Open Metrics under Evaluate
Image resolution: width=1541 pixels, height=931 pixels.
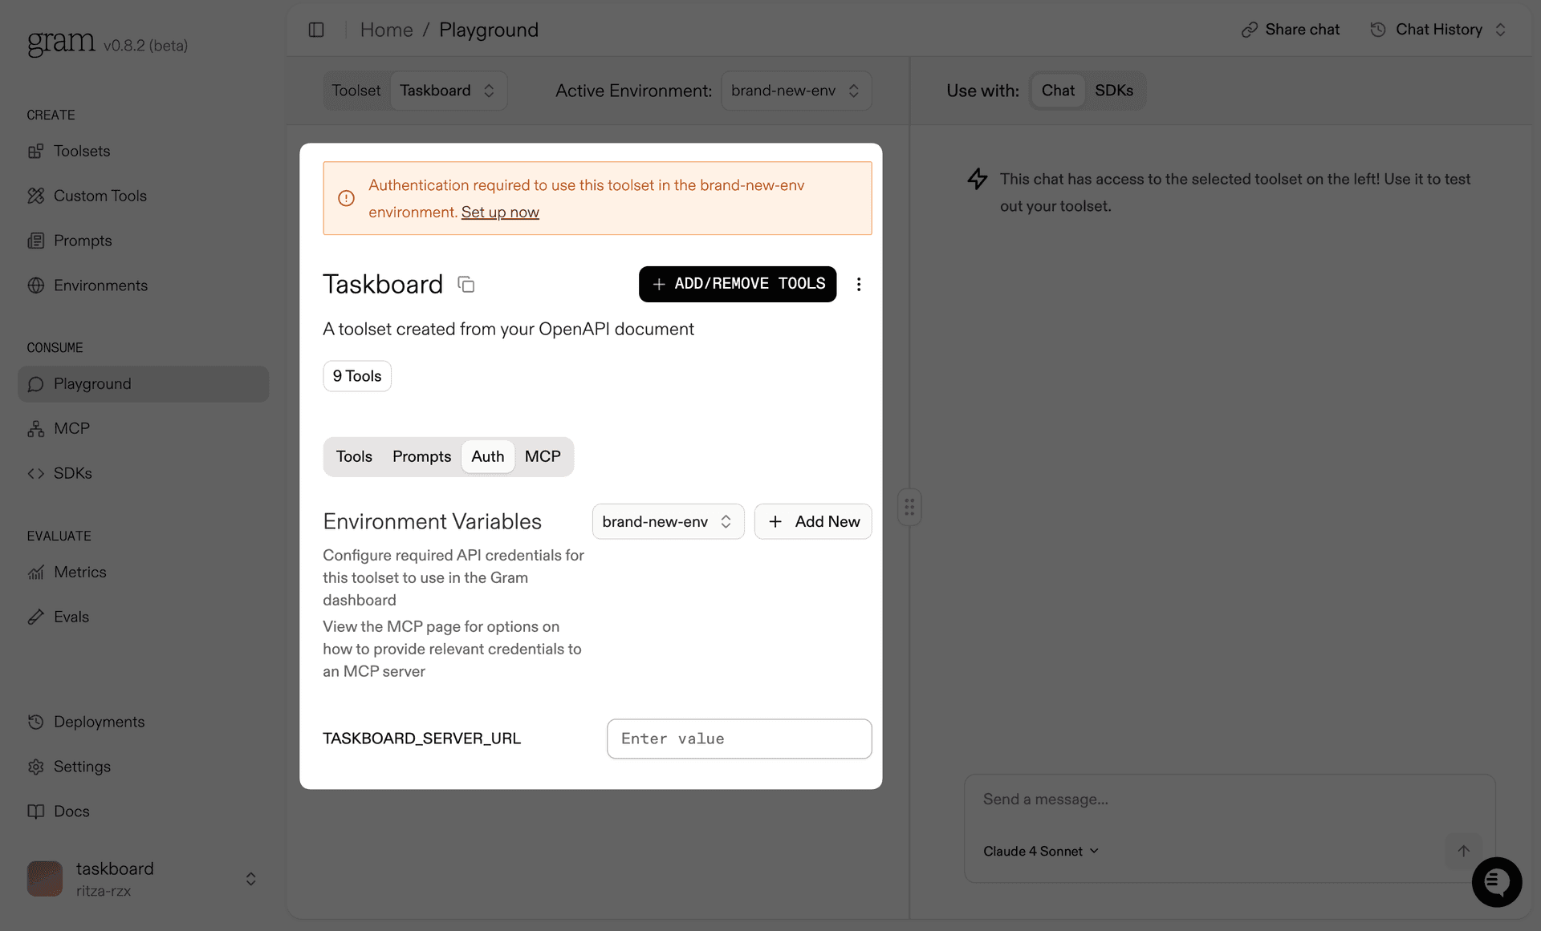pyautogui.click(x=79, y=572)
